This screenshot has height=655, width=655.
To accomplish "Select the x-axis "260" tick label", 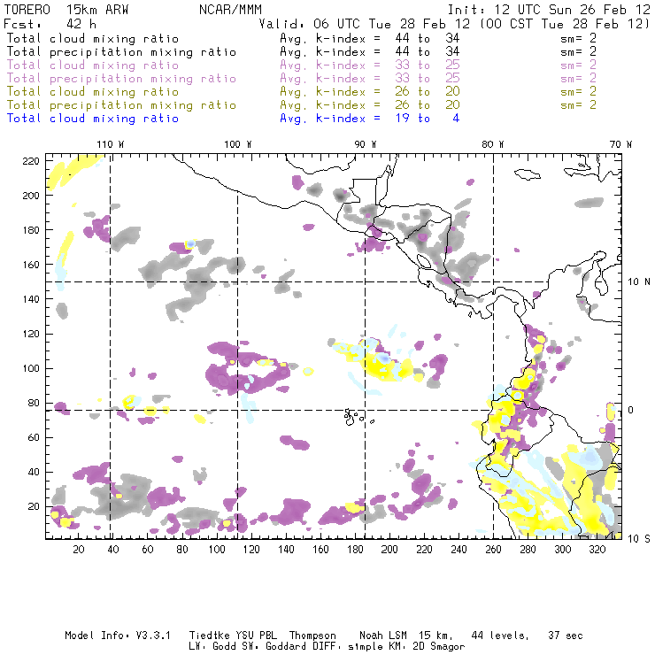I will point(493,550).
